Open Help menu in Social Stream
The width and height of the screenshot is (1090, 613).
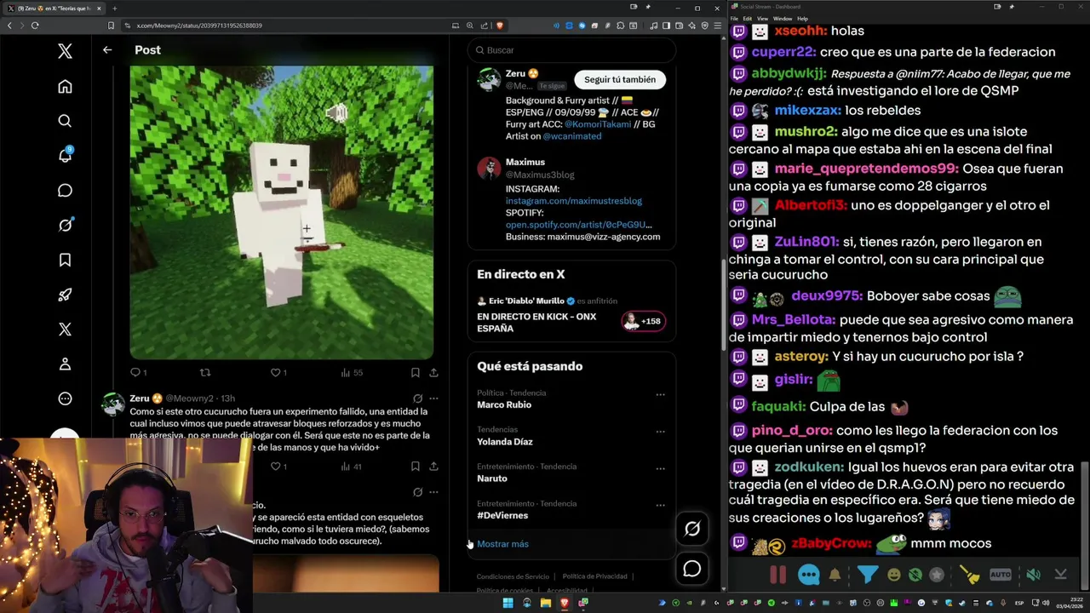(x=802, y=18)
